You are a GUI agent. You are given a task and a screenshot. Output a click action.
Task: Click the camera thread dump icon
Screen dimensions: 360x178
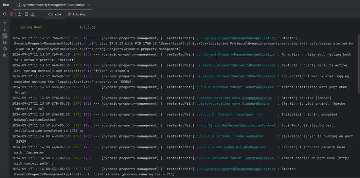(x=20, y=14)
